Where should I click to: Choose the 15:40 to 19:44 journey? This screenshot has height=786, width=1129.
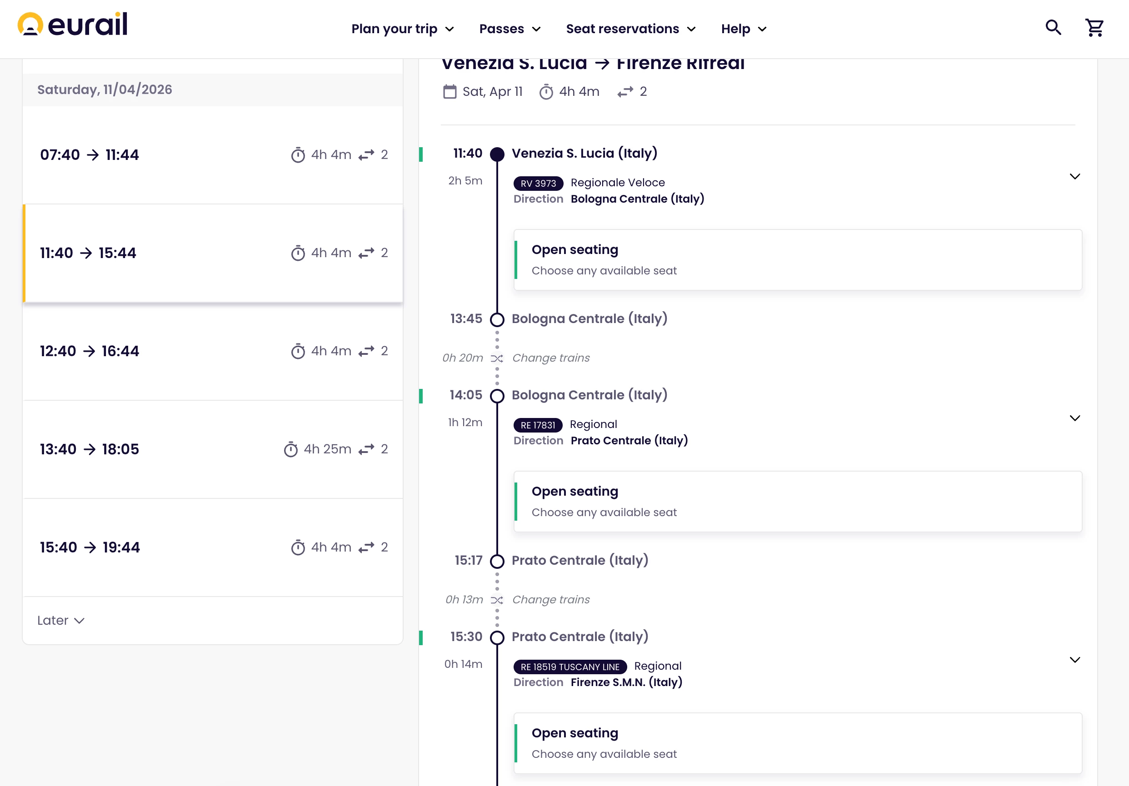[x=213, y=547]
